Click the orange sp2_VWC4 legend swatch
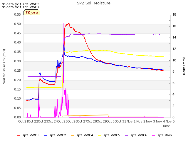188x141 pixels. [72, 136]
